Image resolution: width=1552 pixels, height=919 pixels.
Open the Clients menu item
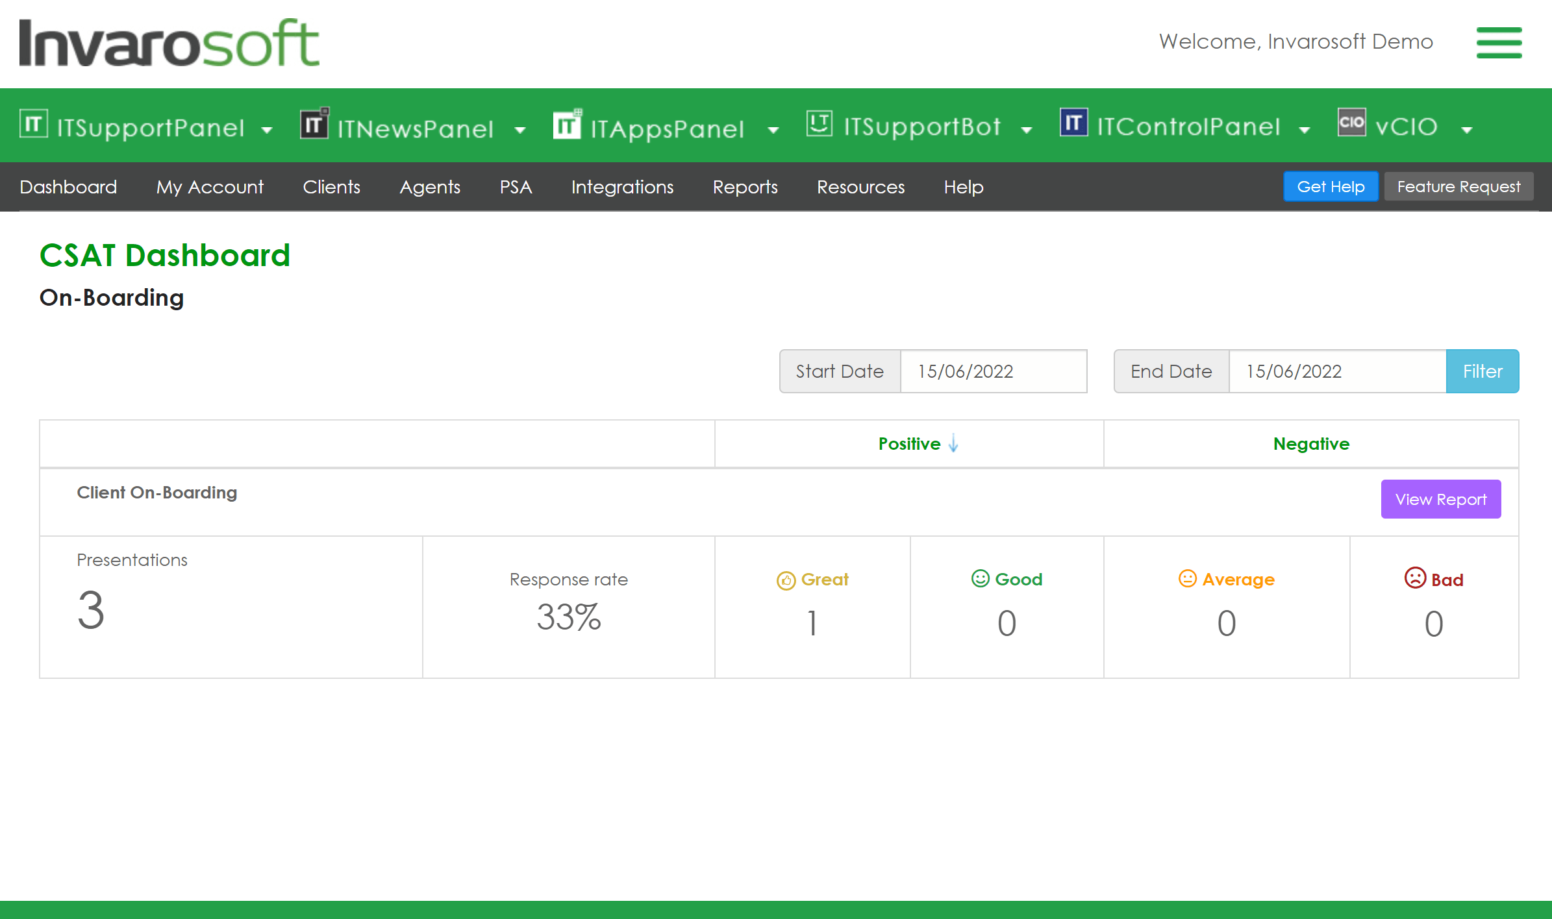tap(331, 188)
